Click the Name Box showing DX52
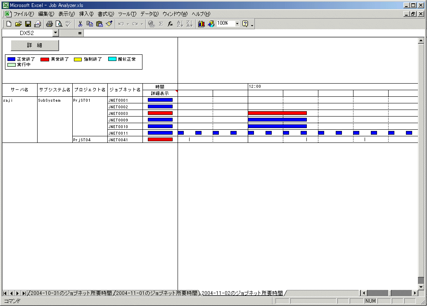Viewport: 427px width, 306px height. pos(27,33)
